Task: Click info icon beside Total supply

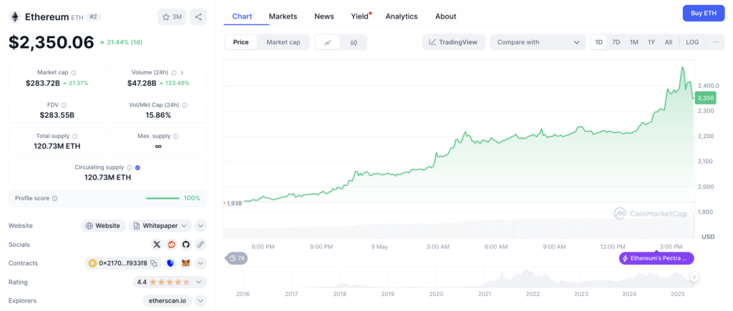Action: [x=74, y=137]
